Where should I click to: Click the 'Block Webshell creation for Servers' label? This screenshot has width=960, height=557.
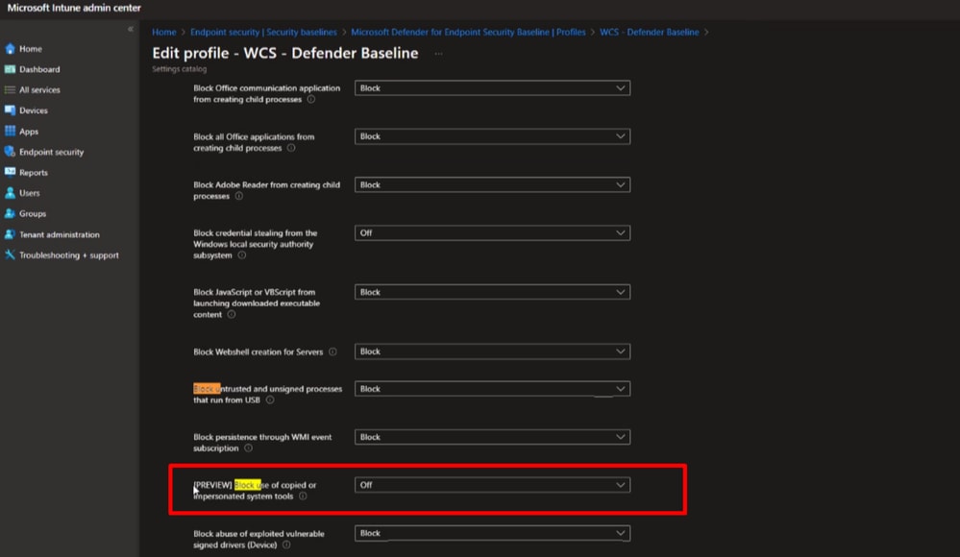point(258,351)
